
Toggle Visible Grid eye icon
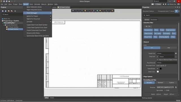coord(176,54)
